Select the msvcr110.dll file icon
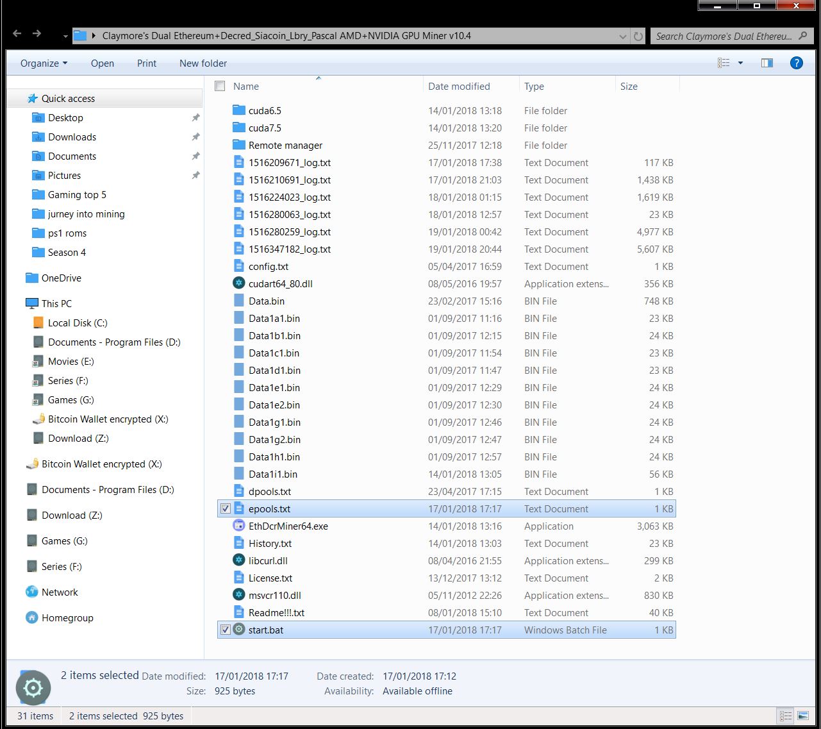 click(x=239, y=595)
